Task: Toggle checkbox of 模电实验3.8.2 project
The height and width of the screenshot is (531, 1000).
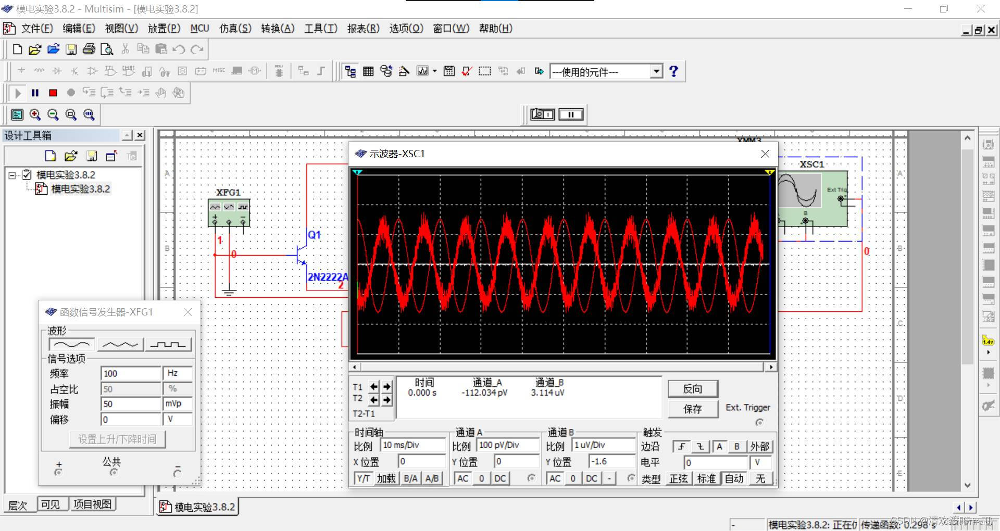Action: 27,175
